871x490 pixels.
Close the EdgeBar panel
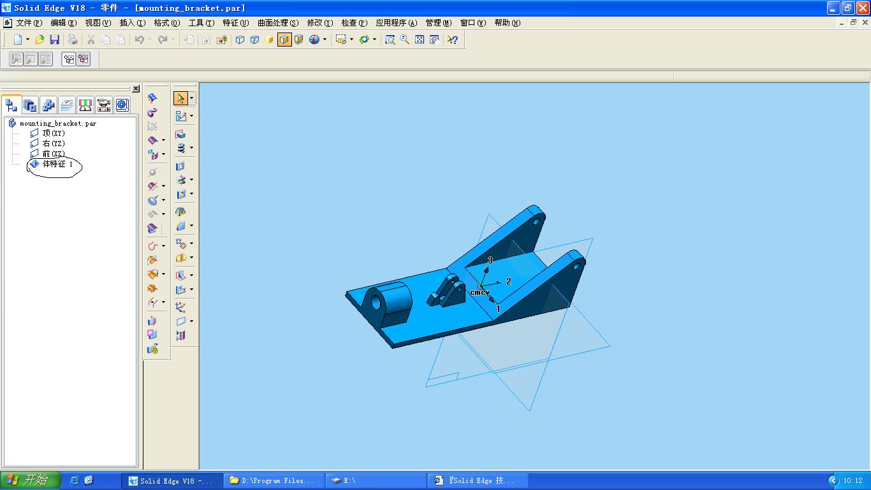pos(136,89)
